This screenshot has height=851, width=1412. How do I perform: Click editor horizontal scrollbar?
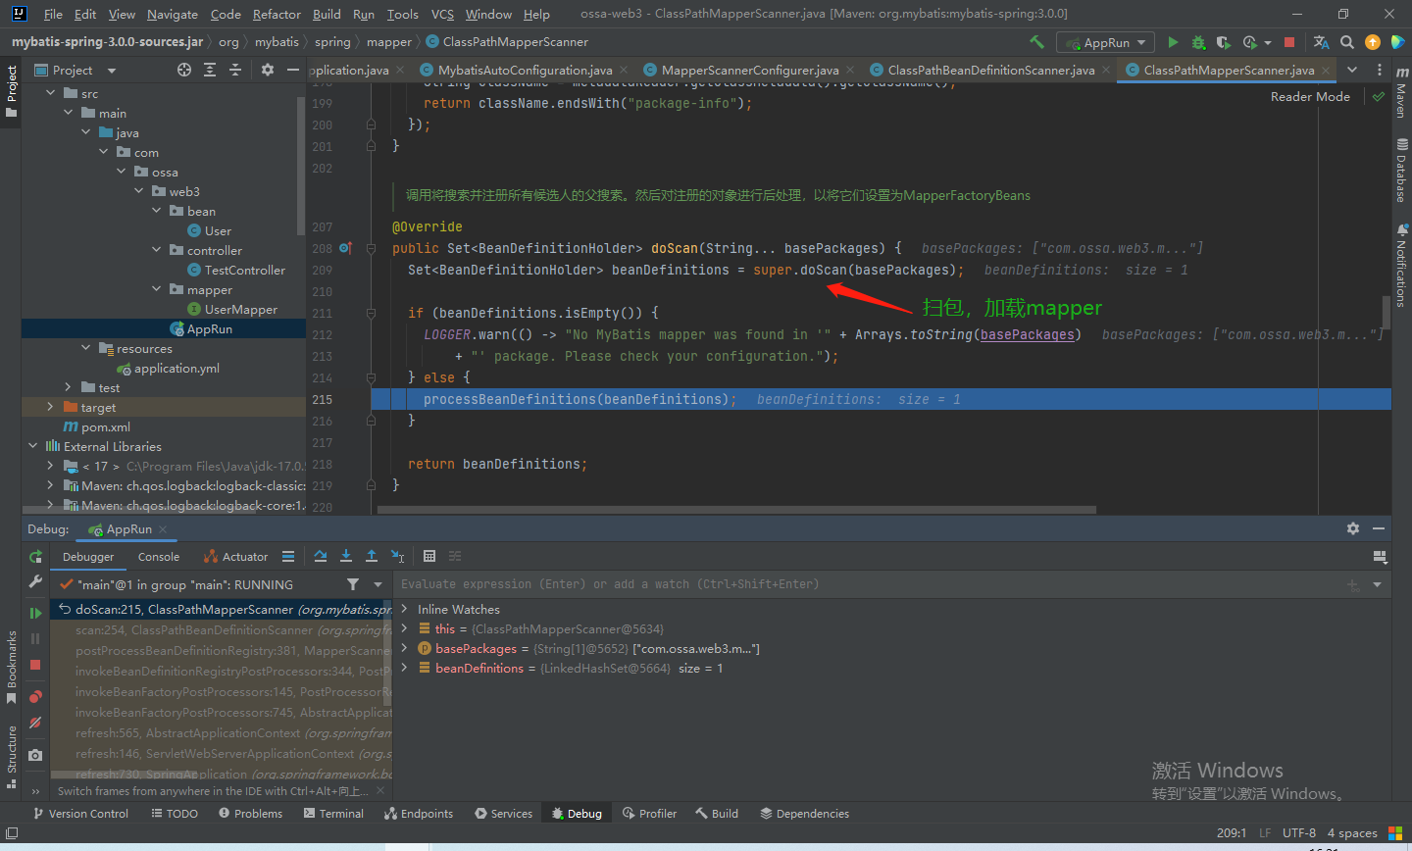coord(736,510)
